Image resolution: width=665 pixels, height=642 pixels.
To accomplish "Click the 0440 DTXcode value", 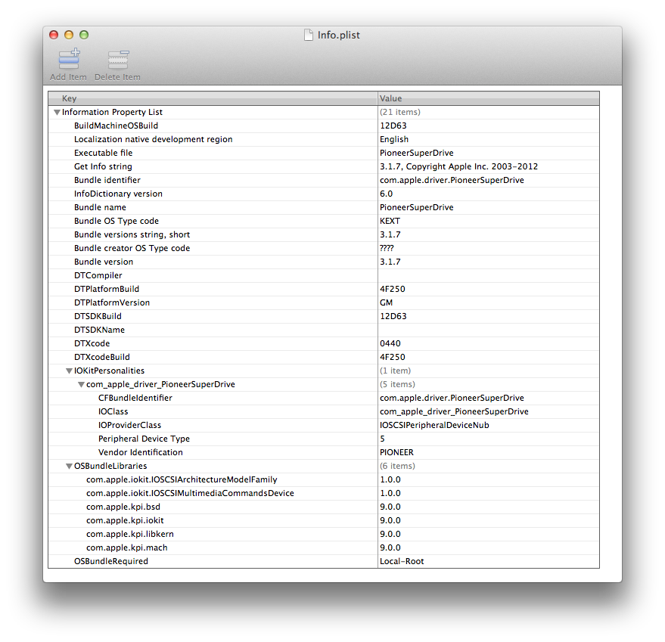I will click(390, 343).
